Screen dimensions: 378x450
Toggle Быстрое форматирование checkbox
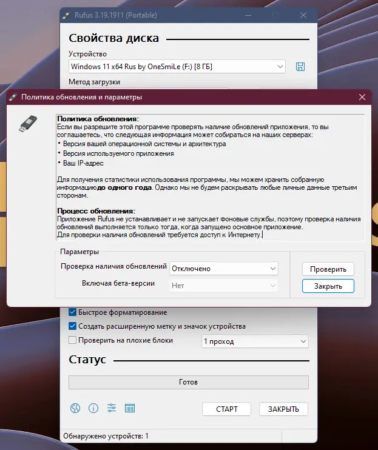pos(72,312)
